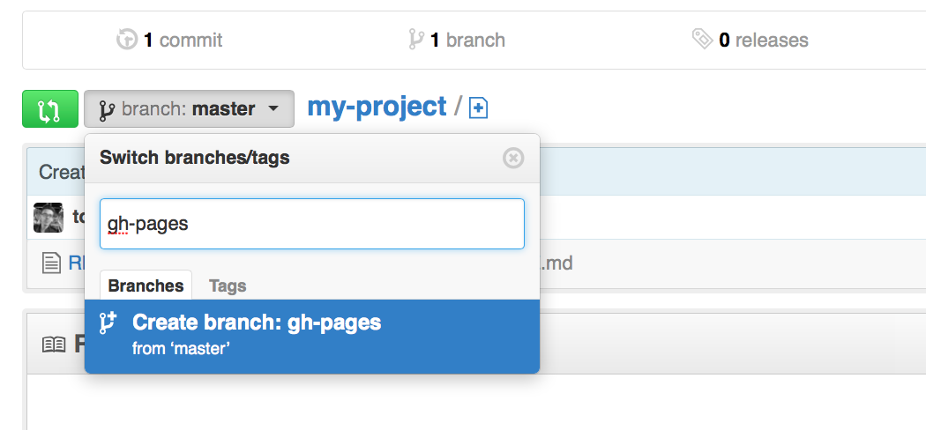
Task: Click the commit history clock icon
Action: coord(127,40)
